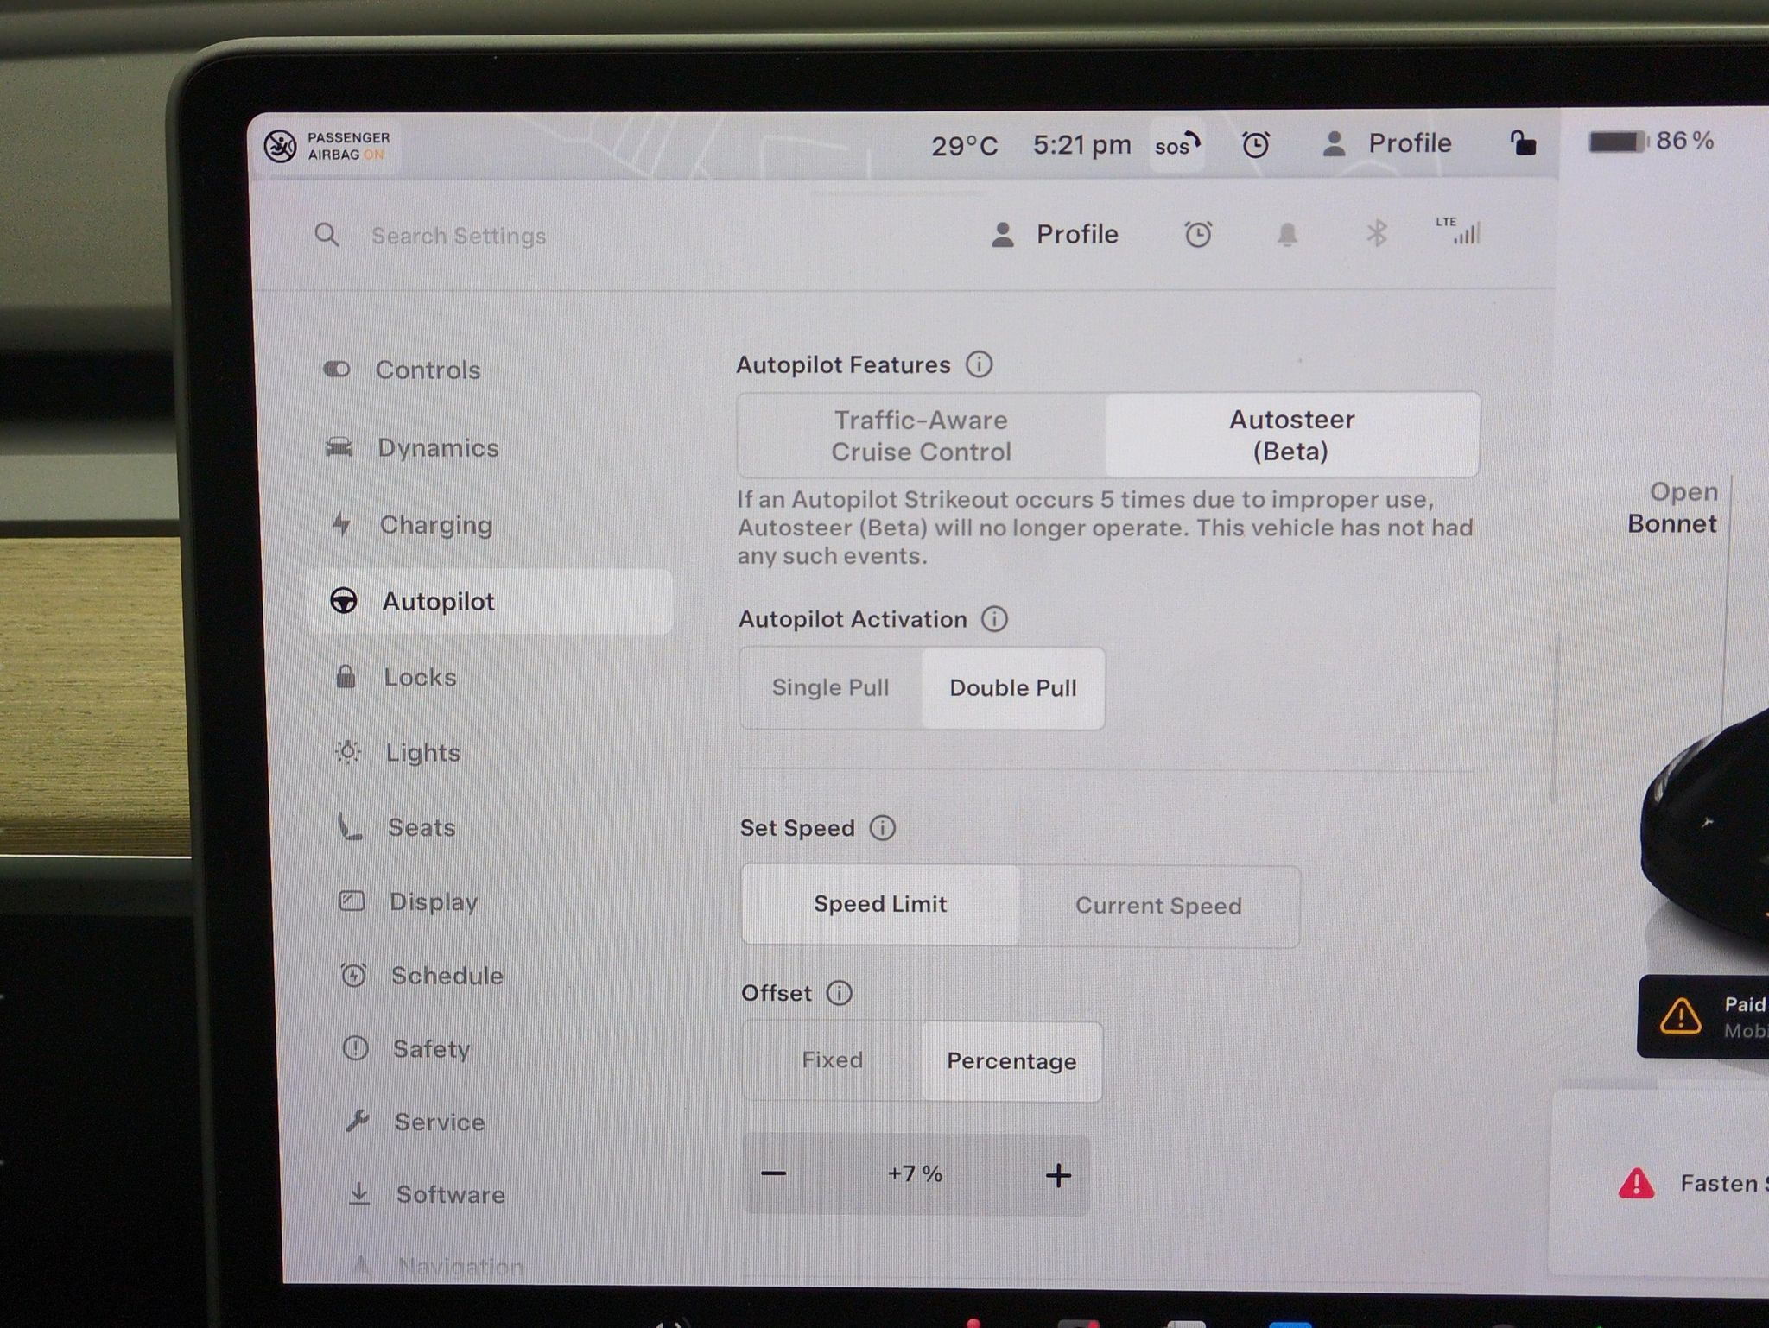1769x1328 pixels.
Task: Open the Paid warning notification
Action: (x=1702, y=1016)
